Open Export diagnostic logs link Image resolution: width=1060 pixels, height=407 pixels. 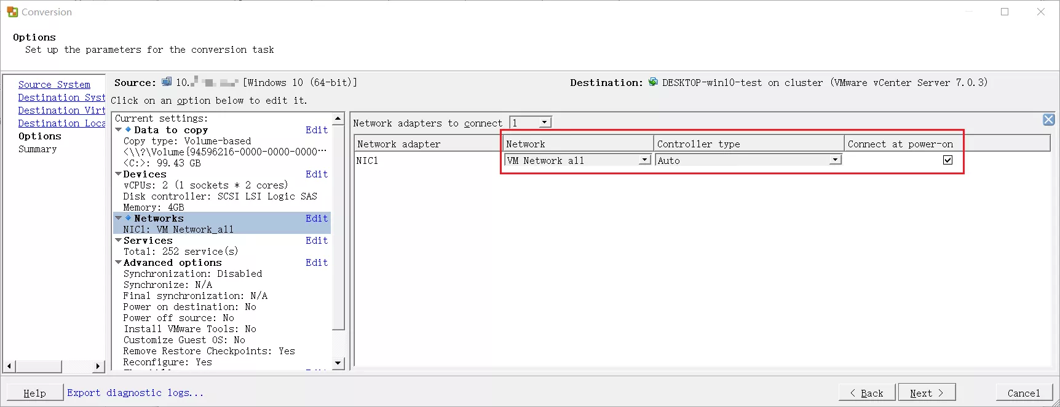[x=135, y=393]
